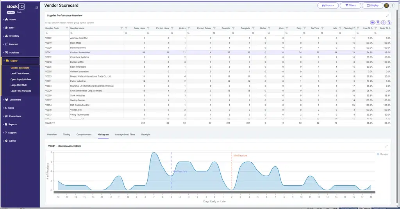The width and height of the screenshot is (400, 209).
Task: Click the copy icon above the grid
Action: point(389,23)
